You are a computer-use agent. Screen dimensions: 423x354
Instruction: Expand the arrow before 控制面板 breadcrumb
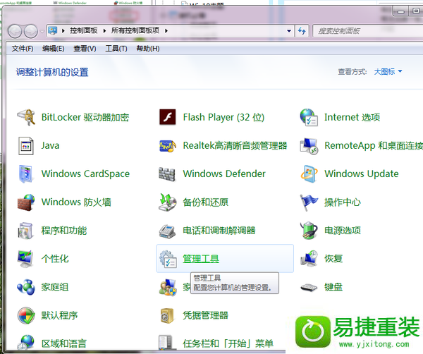point(63,31)
